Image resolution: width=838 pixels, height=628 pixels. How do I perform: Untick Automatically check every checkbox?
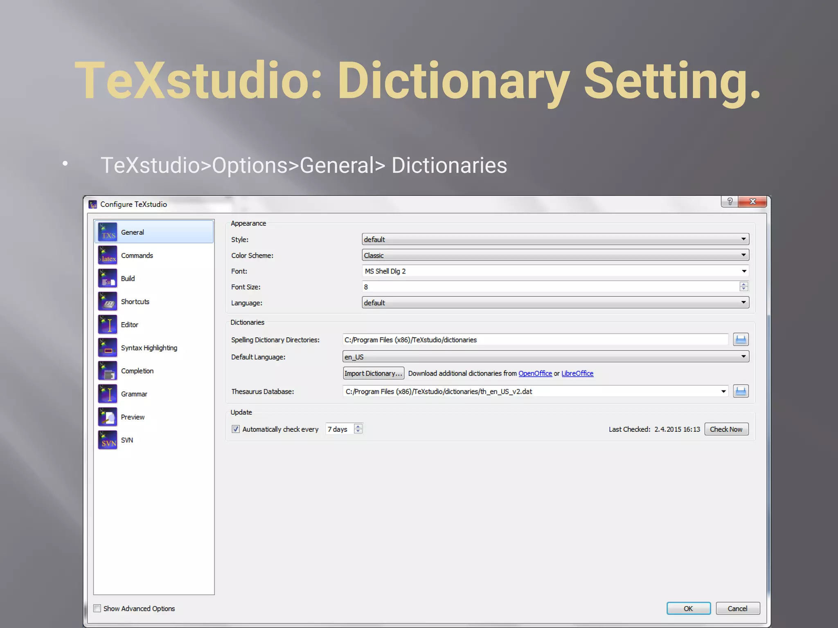(x=236, y=429)
